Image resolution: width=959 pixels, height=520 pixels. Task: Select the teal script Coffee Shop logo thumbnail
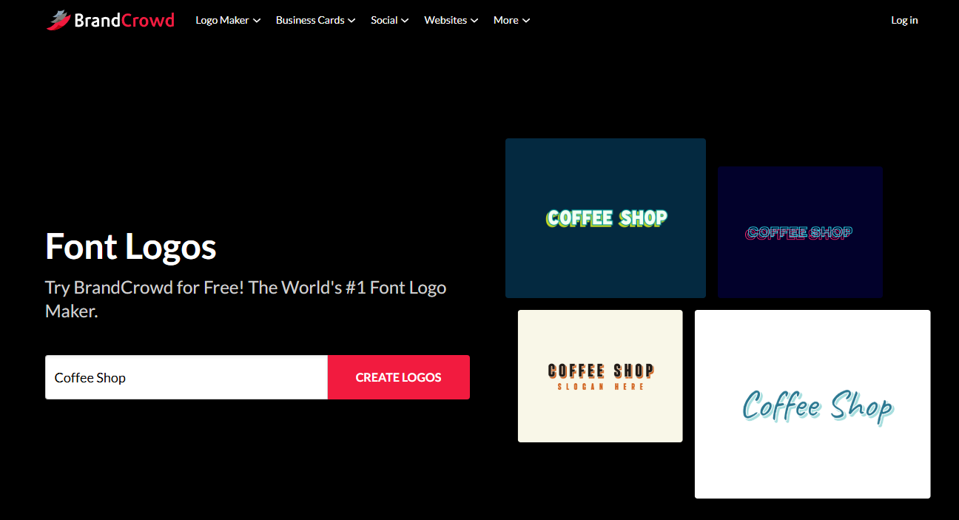pos(812,404)
